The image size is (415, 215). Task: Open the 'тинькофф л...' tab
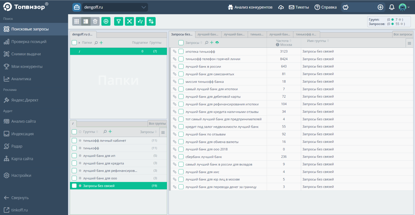click(x=306, y=34)
